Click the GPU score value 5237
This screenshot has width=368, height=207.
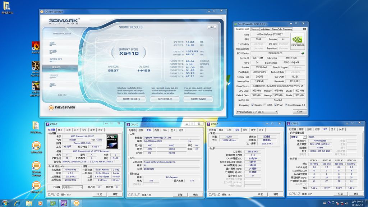coord(113,70)
